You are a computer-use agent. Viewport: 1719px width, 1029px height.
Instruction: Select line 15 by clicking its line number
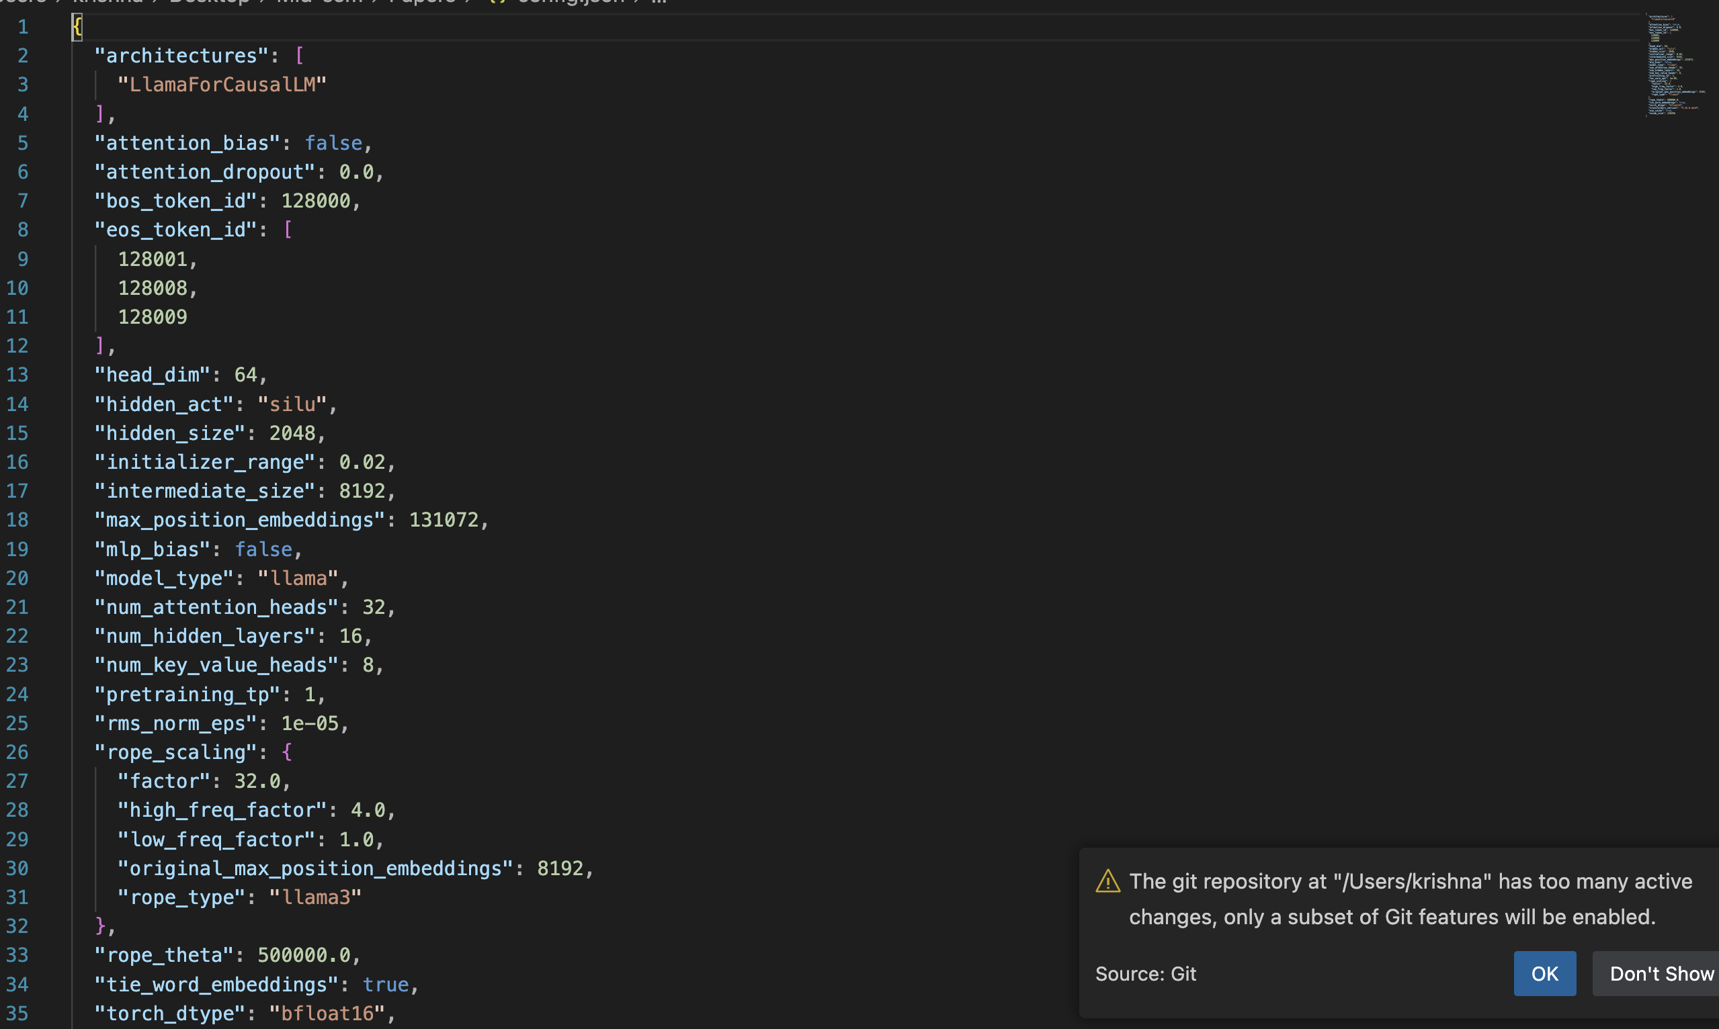(x=19, y=433)
